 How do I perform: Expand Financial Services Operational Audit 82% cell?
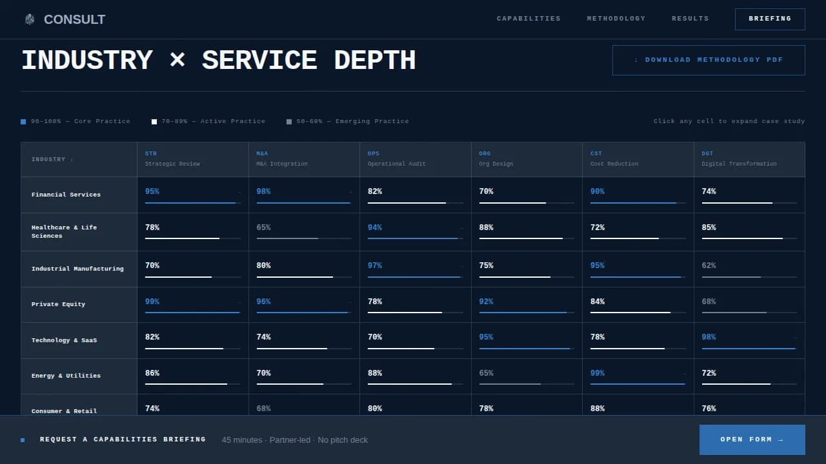[416, 195]
